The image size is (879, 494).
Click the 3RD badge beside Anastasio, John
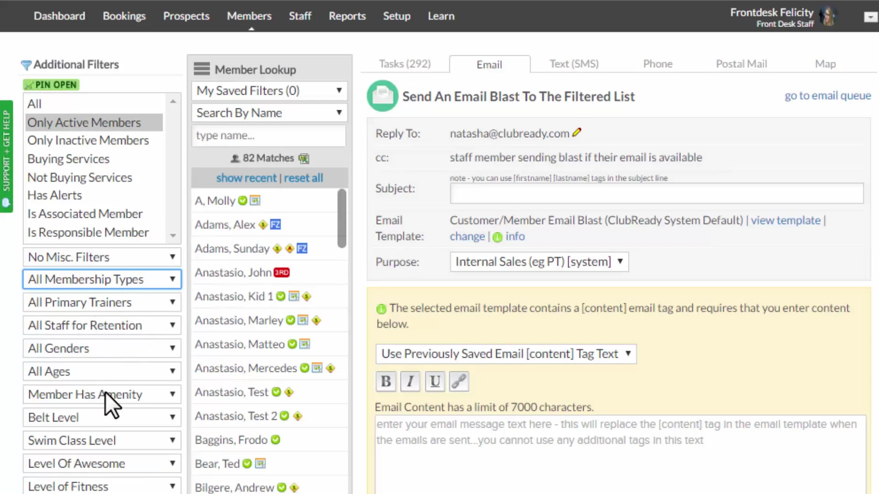[x=282, y=273]
